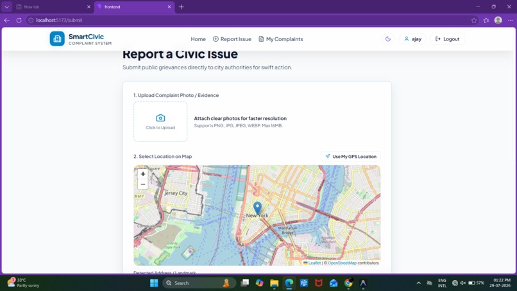Open the Mail app on the taskbar
The width and height of the screenshot is (517, 291).
[x=334, y=283]
